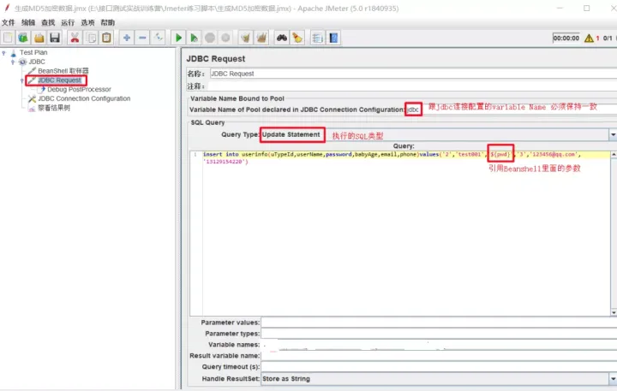Collapse the JDBC Request tree node

[22, 80]
